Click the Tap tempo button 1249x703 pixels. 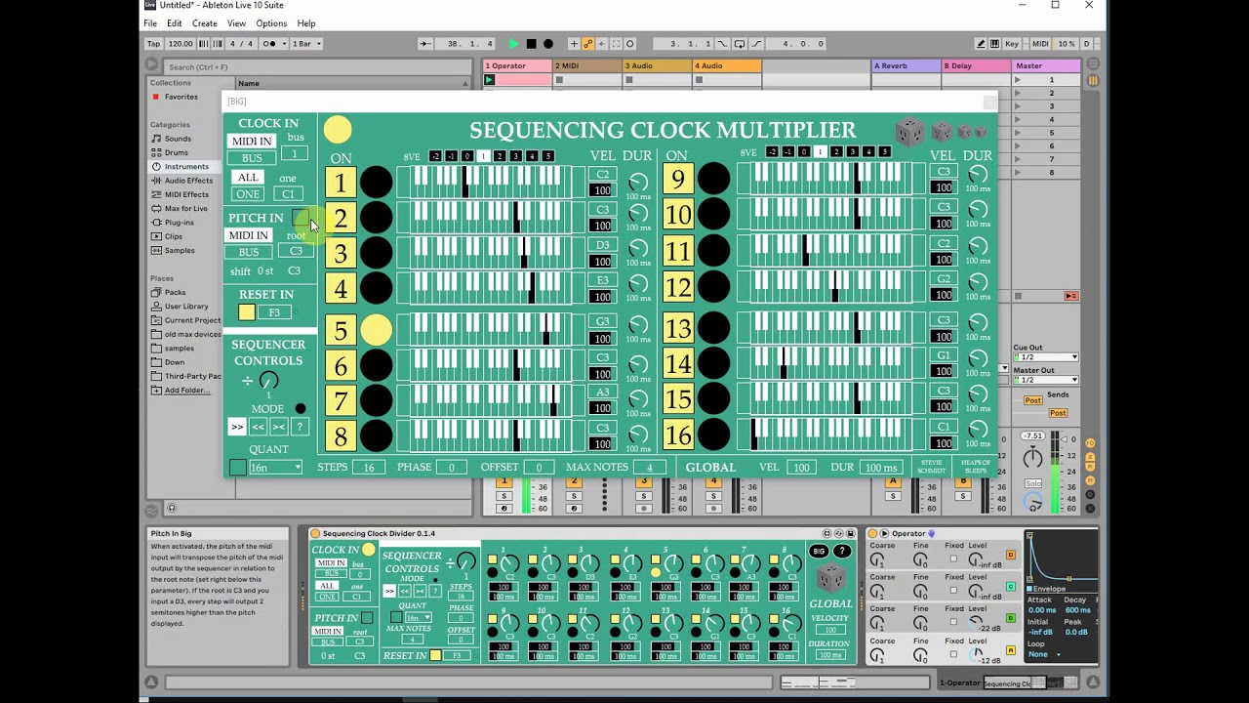[153, 44]
